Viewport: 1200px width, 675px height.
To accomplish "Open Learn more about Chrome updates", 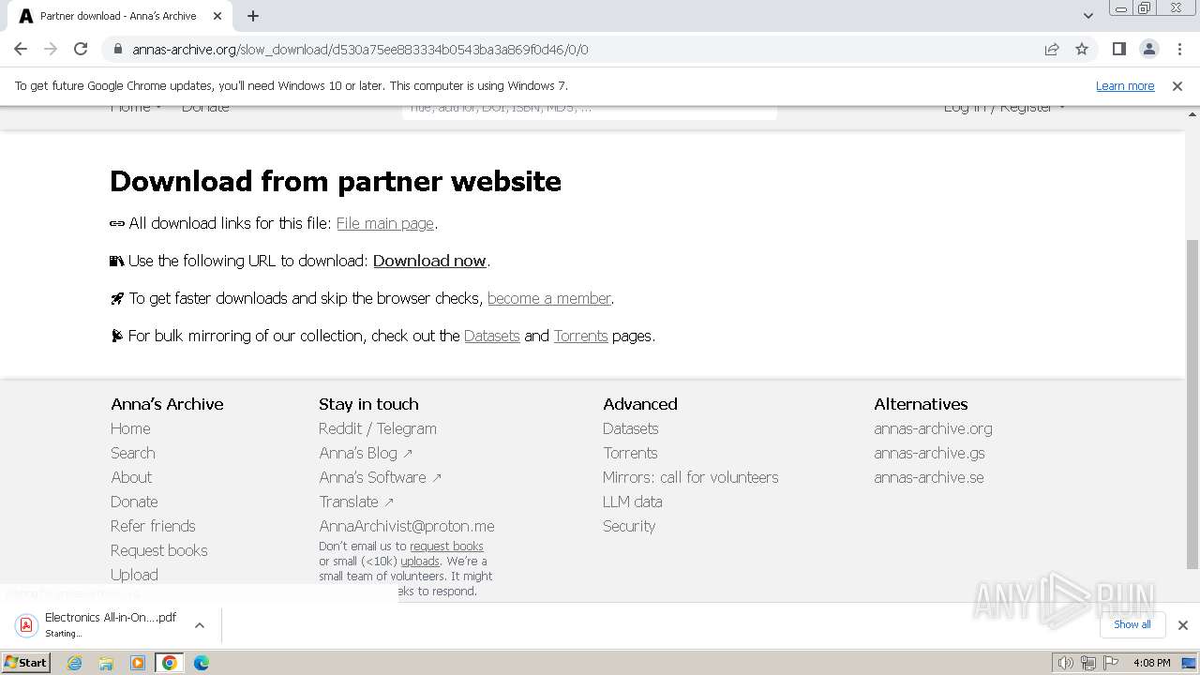I will pos(1125,85).
